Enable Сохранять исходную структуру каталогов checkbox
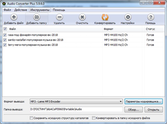This screenshot has width=167, height=124. pyautogui.click(x=31, y=118)
